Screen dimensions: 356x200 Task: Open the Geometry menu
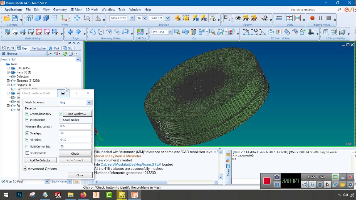[60, 9]
